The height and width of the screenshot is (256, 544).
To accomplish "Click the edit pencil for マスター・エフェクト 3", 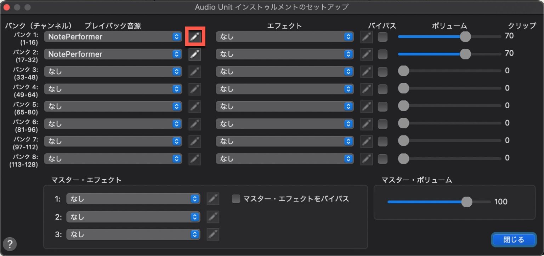I will (x=213, y=234).
